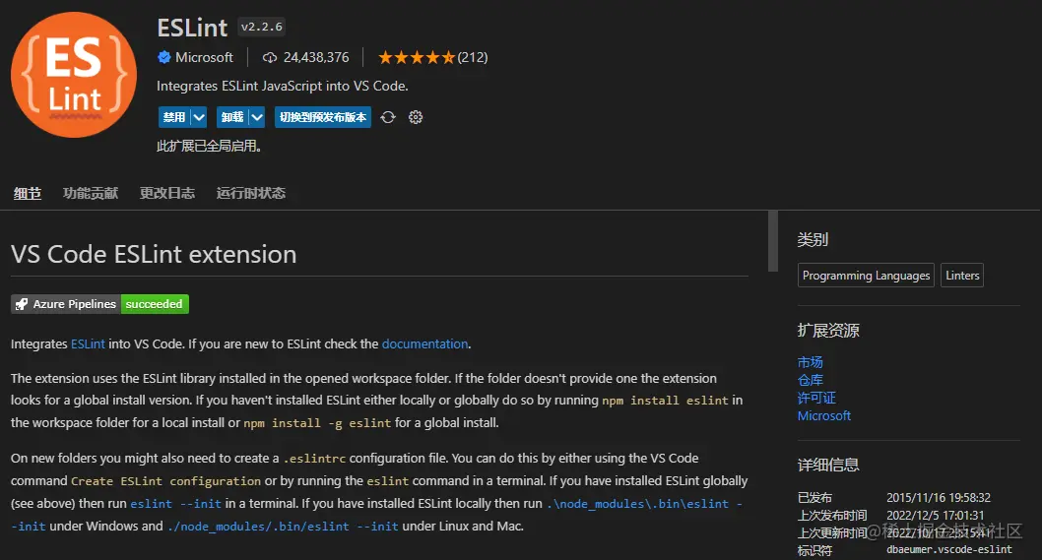Click the 已发布 date 2015/11/16 19:58:32
This screenshot has height=560, width=1042.
(x=939, y=498)
